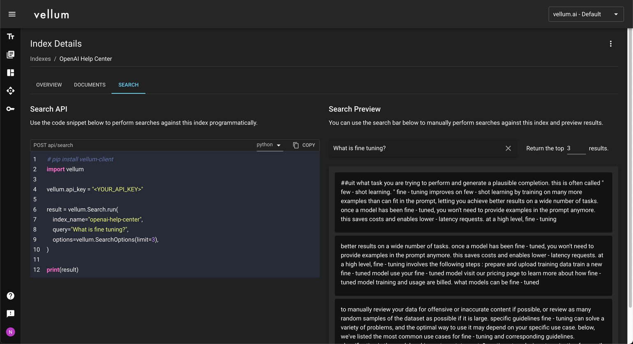Viewport: 633px width, 344px height.
Task: Click the 'openai-help-center' index name string
Action: click(x=115, y=219)
